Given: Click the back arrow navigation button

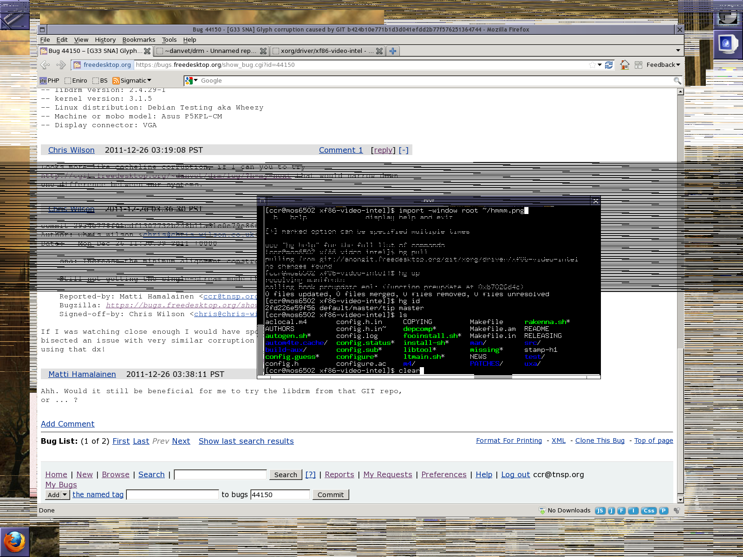Looking at the screenshot, I should (x=46, y=65).
